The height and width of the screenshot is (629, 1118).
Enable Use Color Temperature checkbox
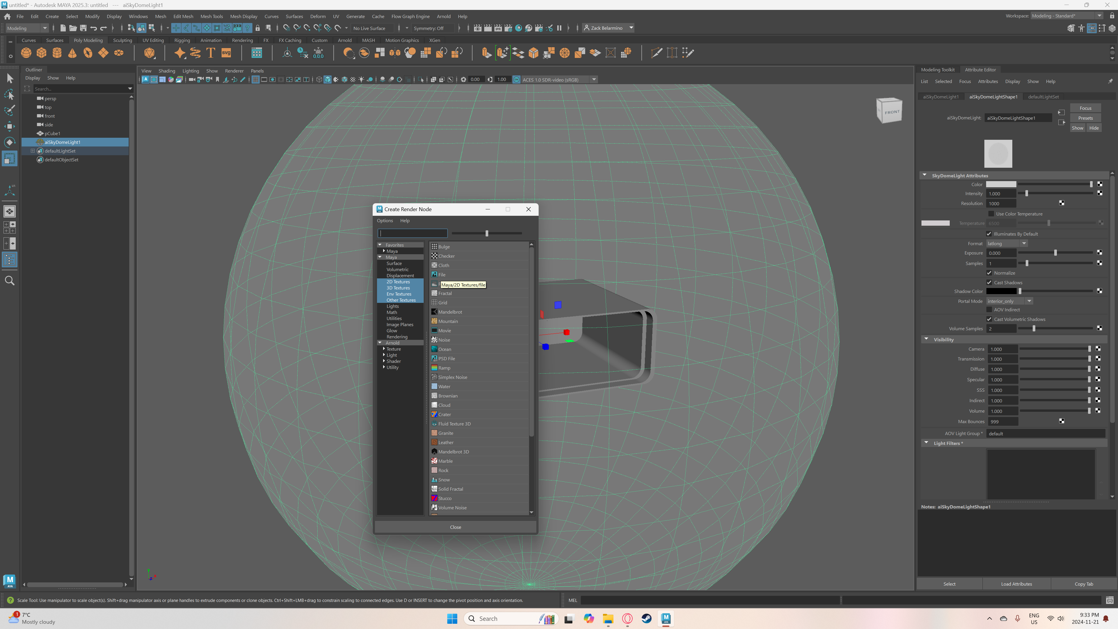click(991, 213)
